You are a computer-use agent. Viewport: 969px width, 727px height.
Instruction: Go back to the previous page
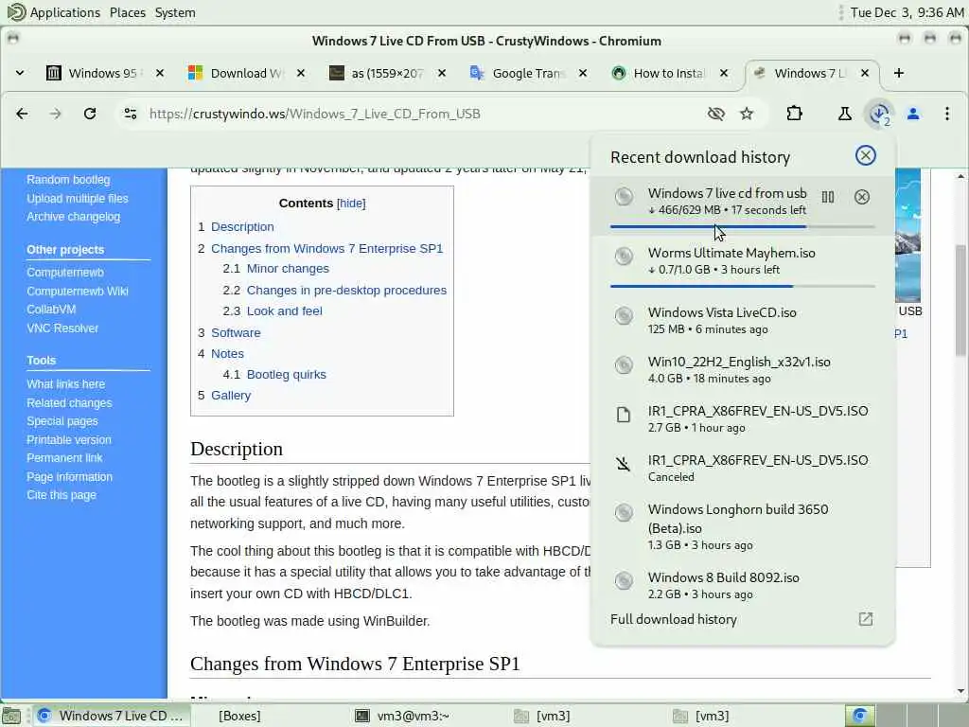pos(22,114)
